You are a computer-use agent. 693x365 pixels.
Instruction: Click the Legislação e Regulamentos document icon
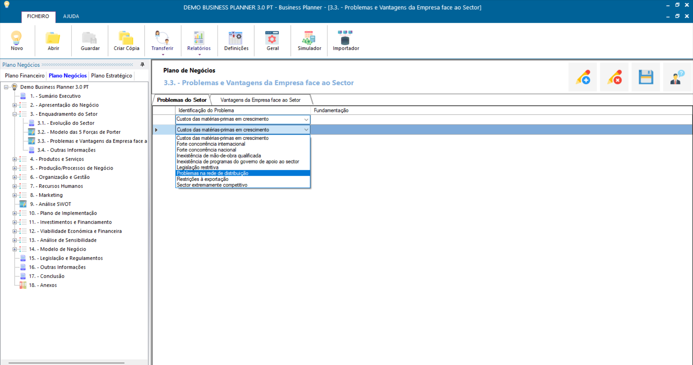23,258
